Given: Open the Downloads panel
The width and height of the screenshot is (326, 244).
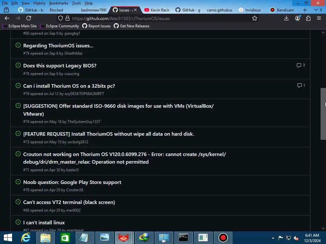Looking at the screenshot, I should [286, 18].
